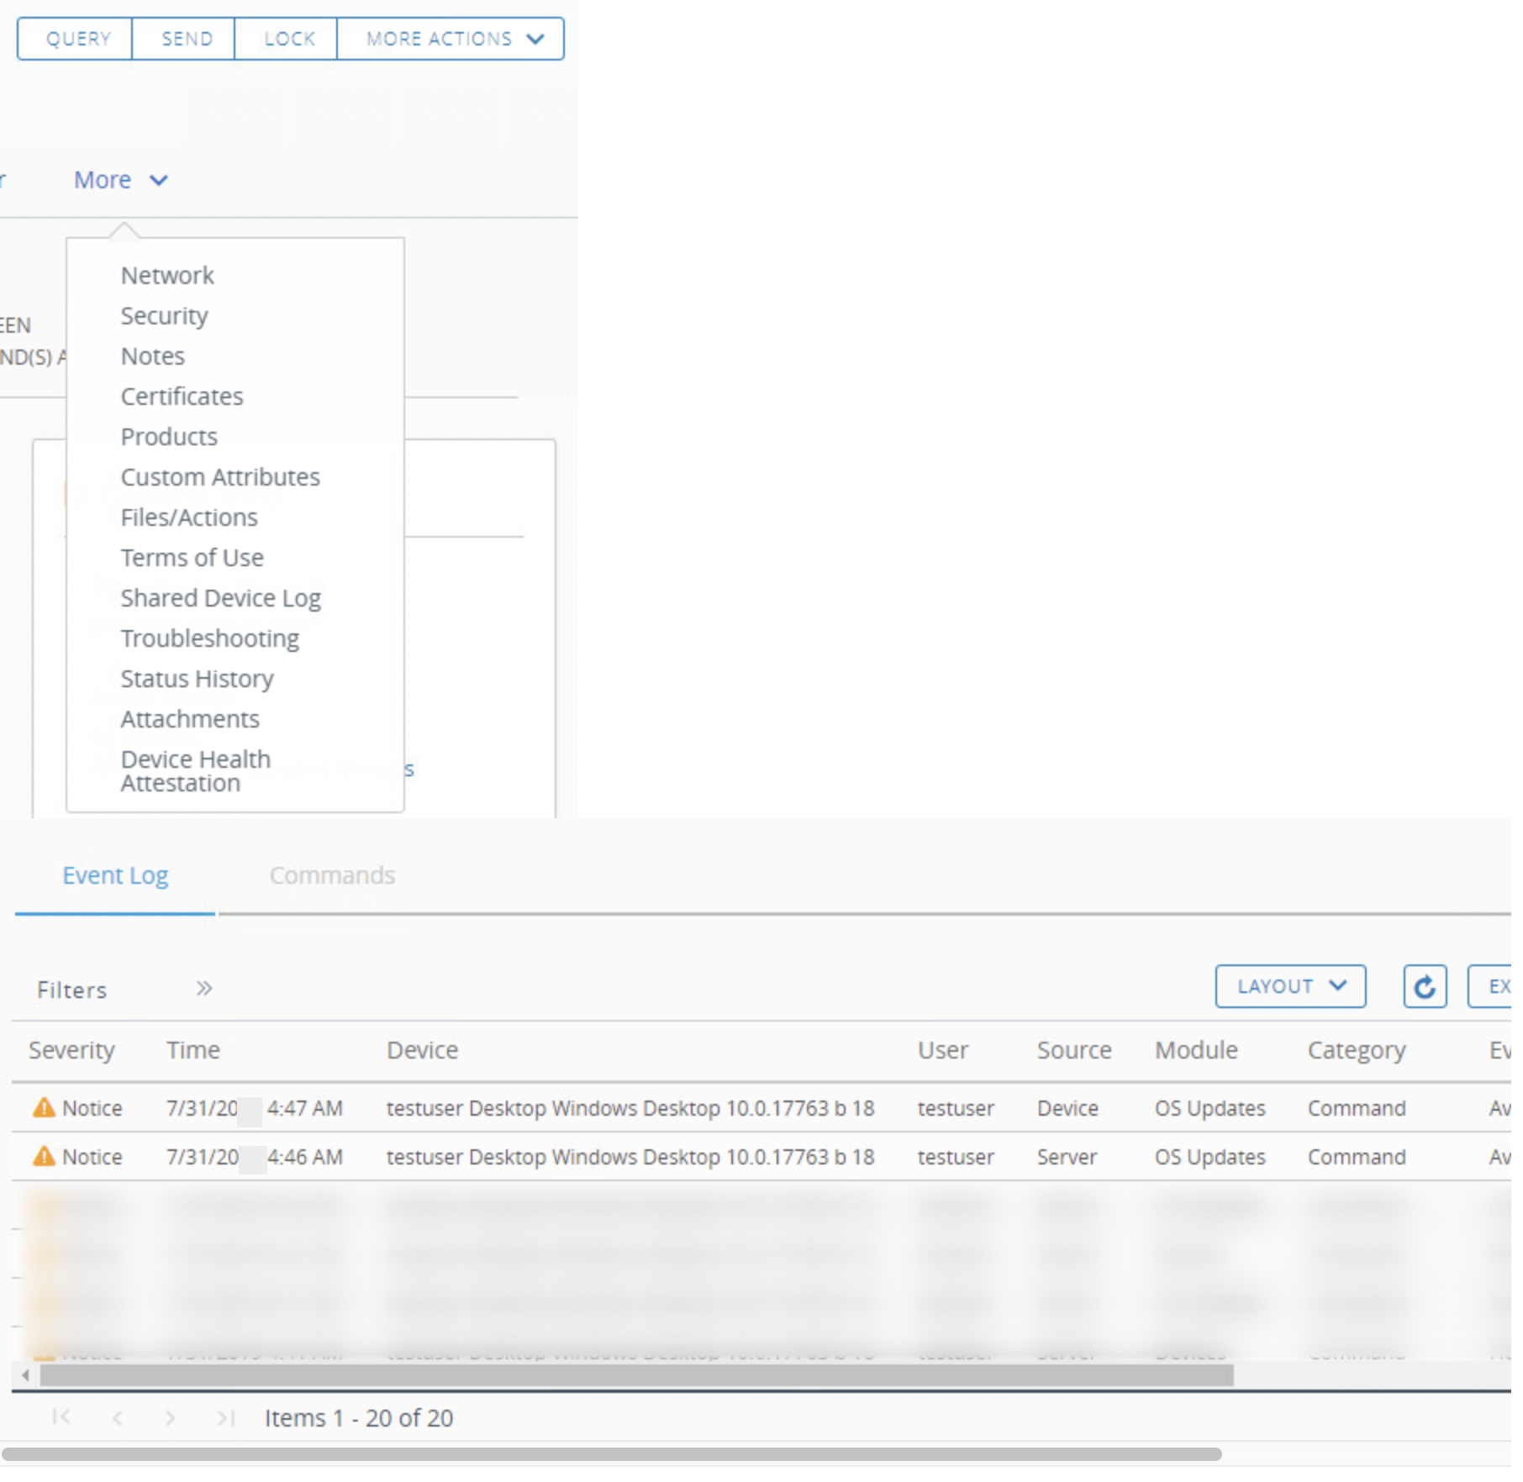
Task: Open Device Health Attestation from menu
Action: tap(195, 770)
